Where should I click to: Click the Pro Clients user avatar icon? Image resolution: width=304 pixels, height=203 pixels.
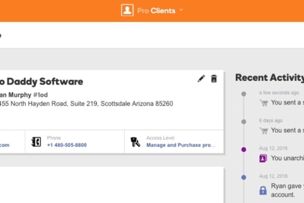click(127, 10)
